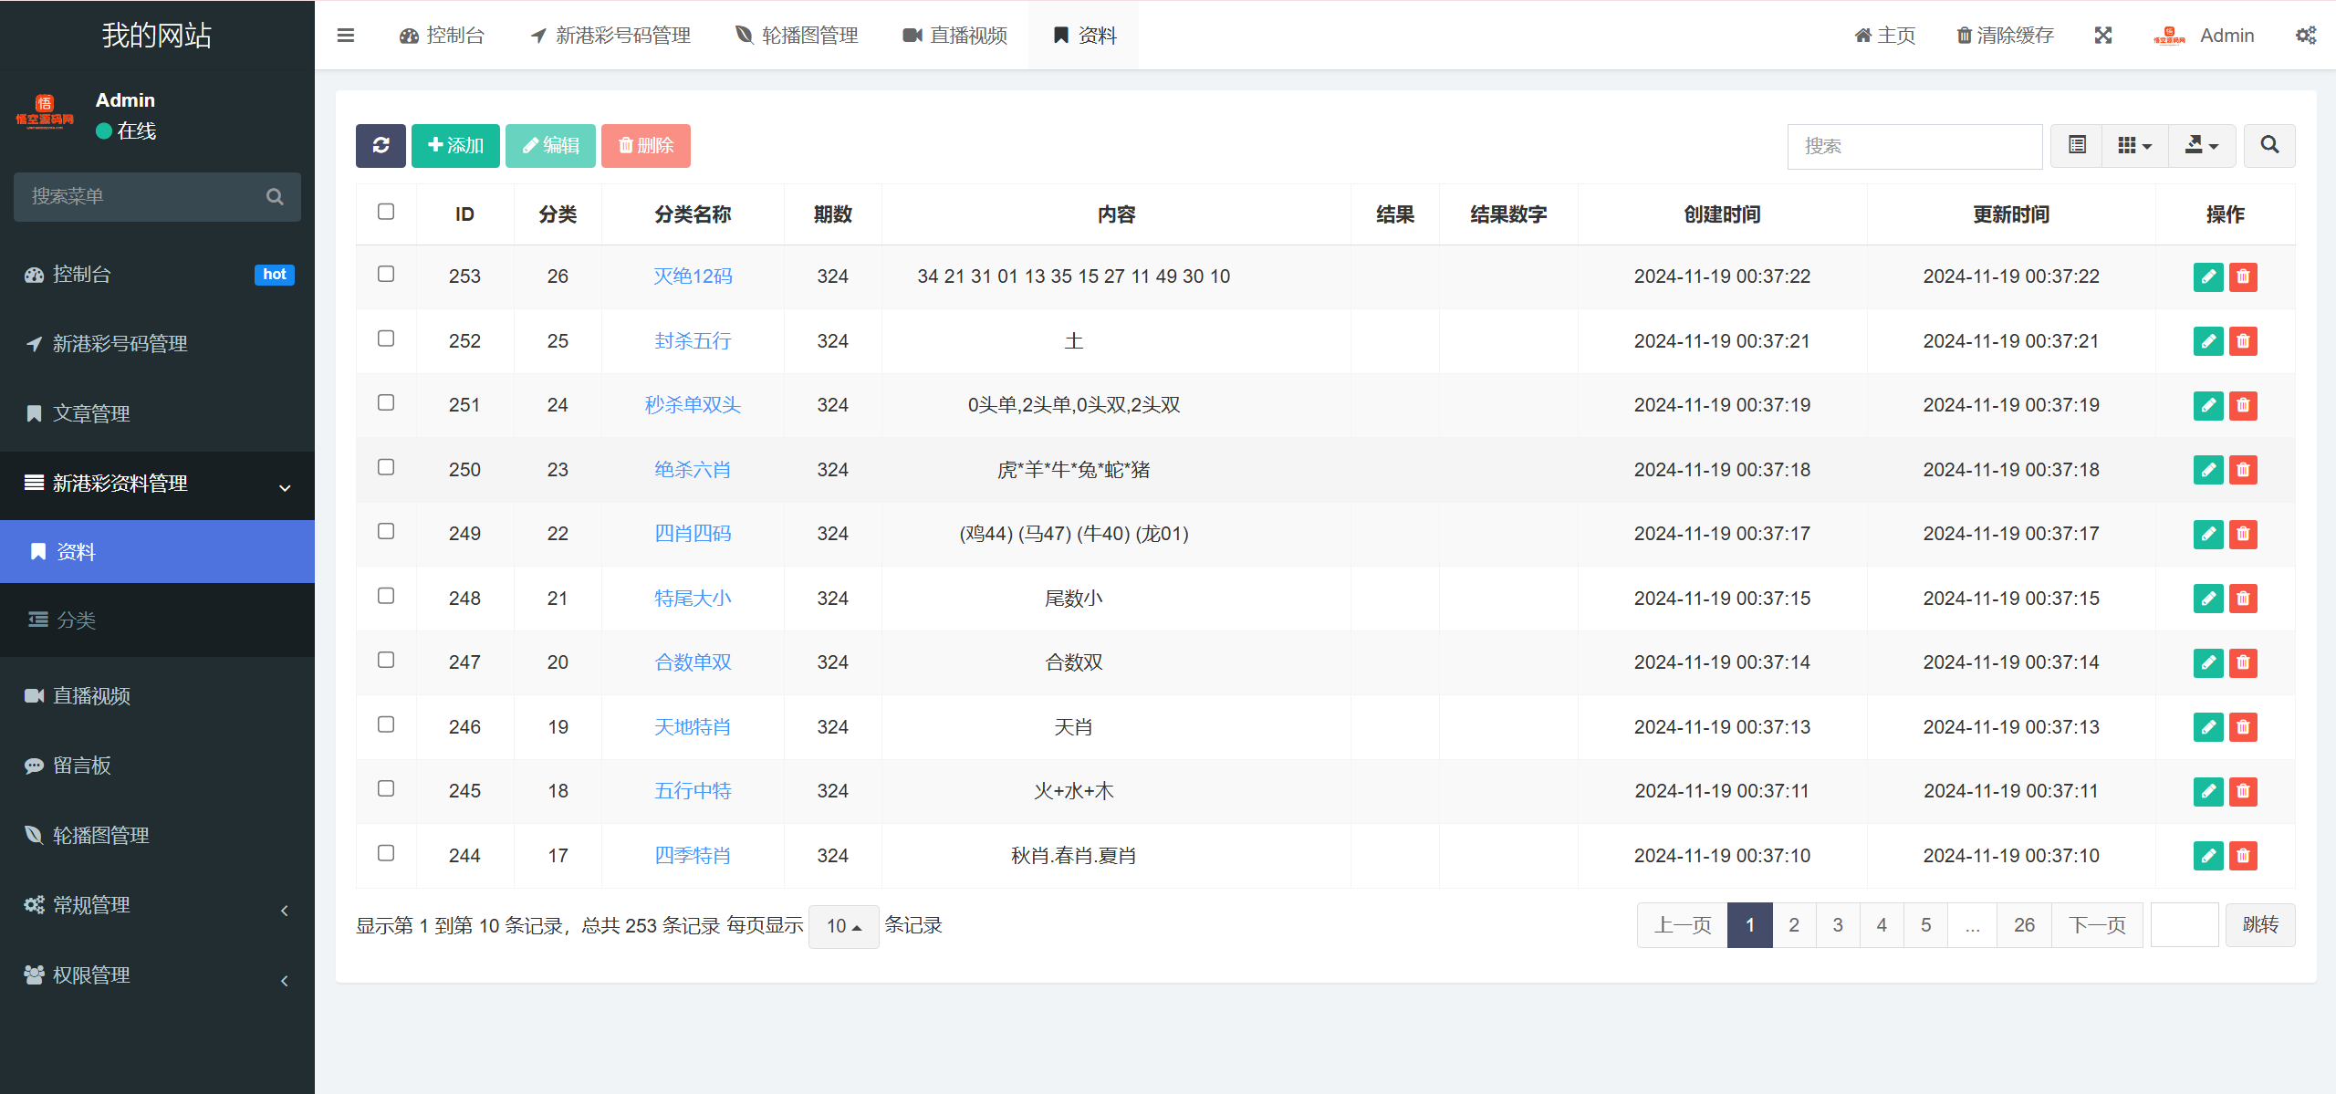This screenshot has height=1094, width=2336.
Task: Select the checkbox for row ID 247
Action: point(386,661)
